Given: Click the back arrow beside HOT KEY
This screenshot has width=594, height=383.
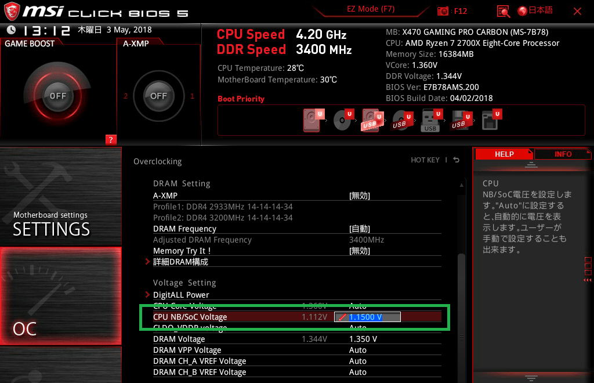Looking at the screenshot, I should [457, 160].
